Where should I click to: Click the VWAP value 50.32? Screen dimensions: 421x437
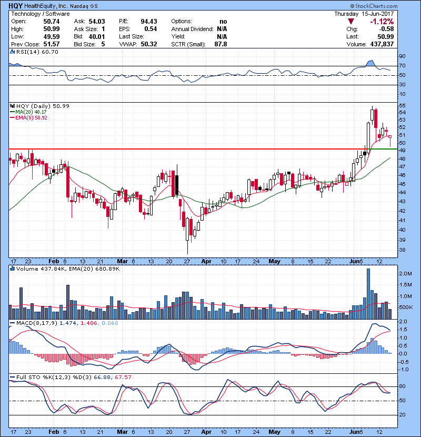149,44
